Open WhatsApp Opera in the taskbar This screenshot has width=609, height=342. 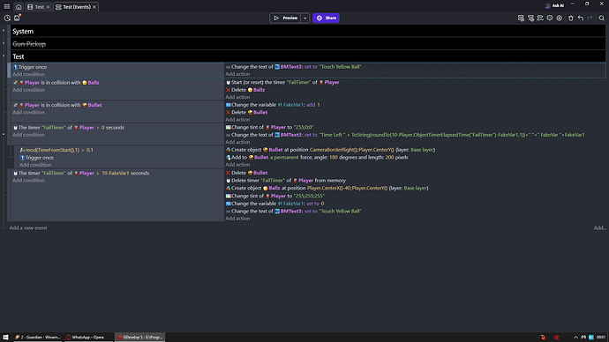pyautogui.click(x=87, y=338)
